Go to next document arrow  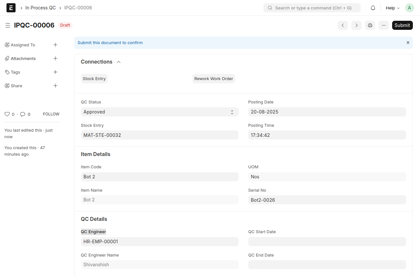[x=356, y=25]
